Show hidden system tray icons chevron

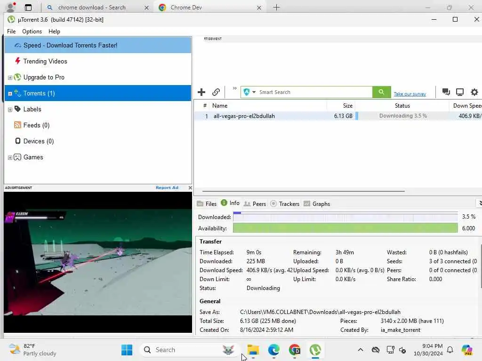pyautogui.click(x=361, y=350)
